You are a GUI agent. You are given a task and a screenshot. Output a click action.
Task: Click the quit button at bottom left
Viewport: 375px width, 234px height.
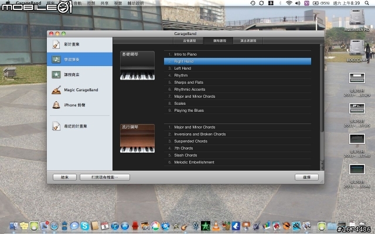point(64,177)
